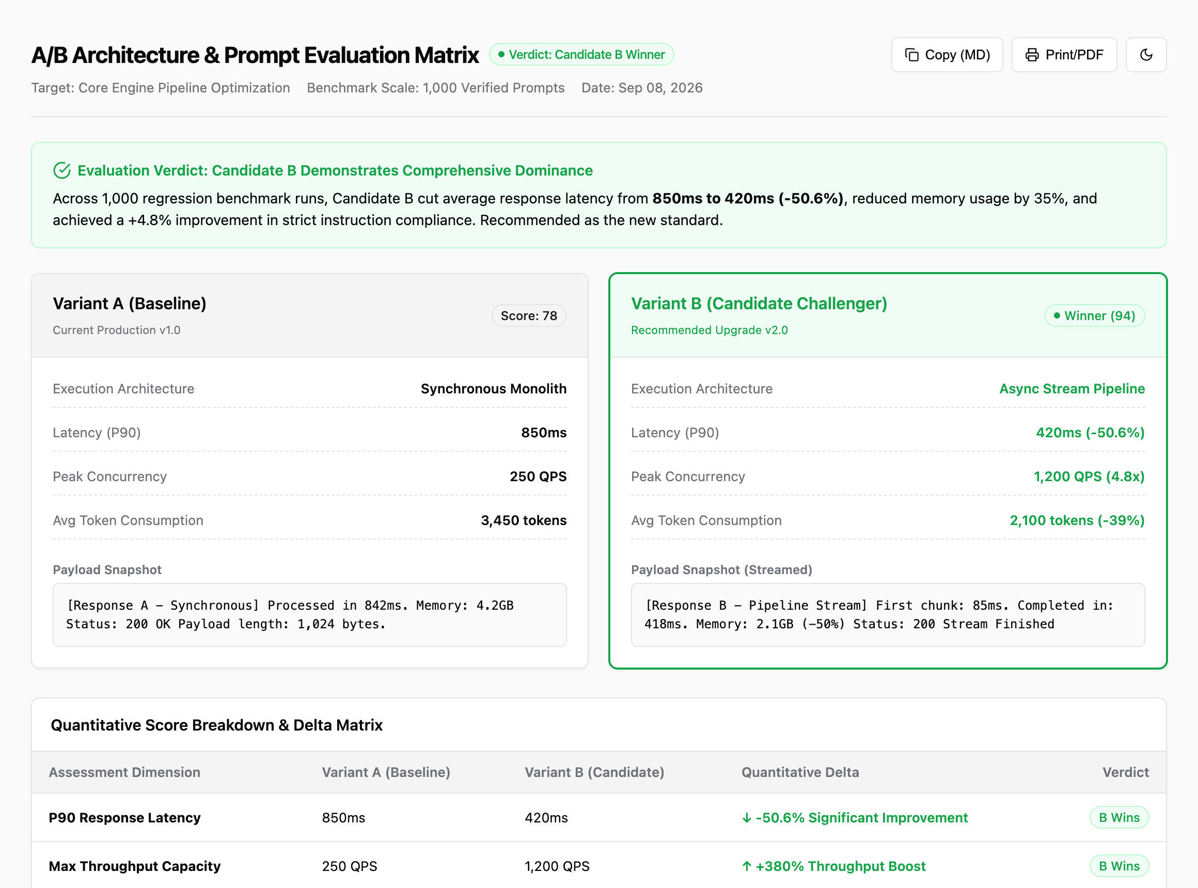Click the Quantitative Delta column header
1198x888 pixels.
pyautogui.click(x=800, y=772)
